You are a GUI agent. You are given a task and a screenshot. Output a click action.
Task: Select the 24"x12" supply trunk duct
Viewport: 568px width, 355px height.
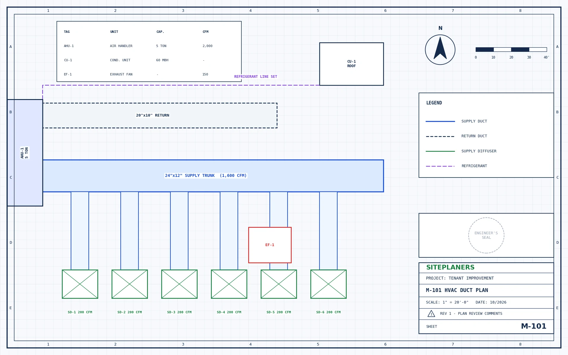coord(213,176)
